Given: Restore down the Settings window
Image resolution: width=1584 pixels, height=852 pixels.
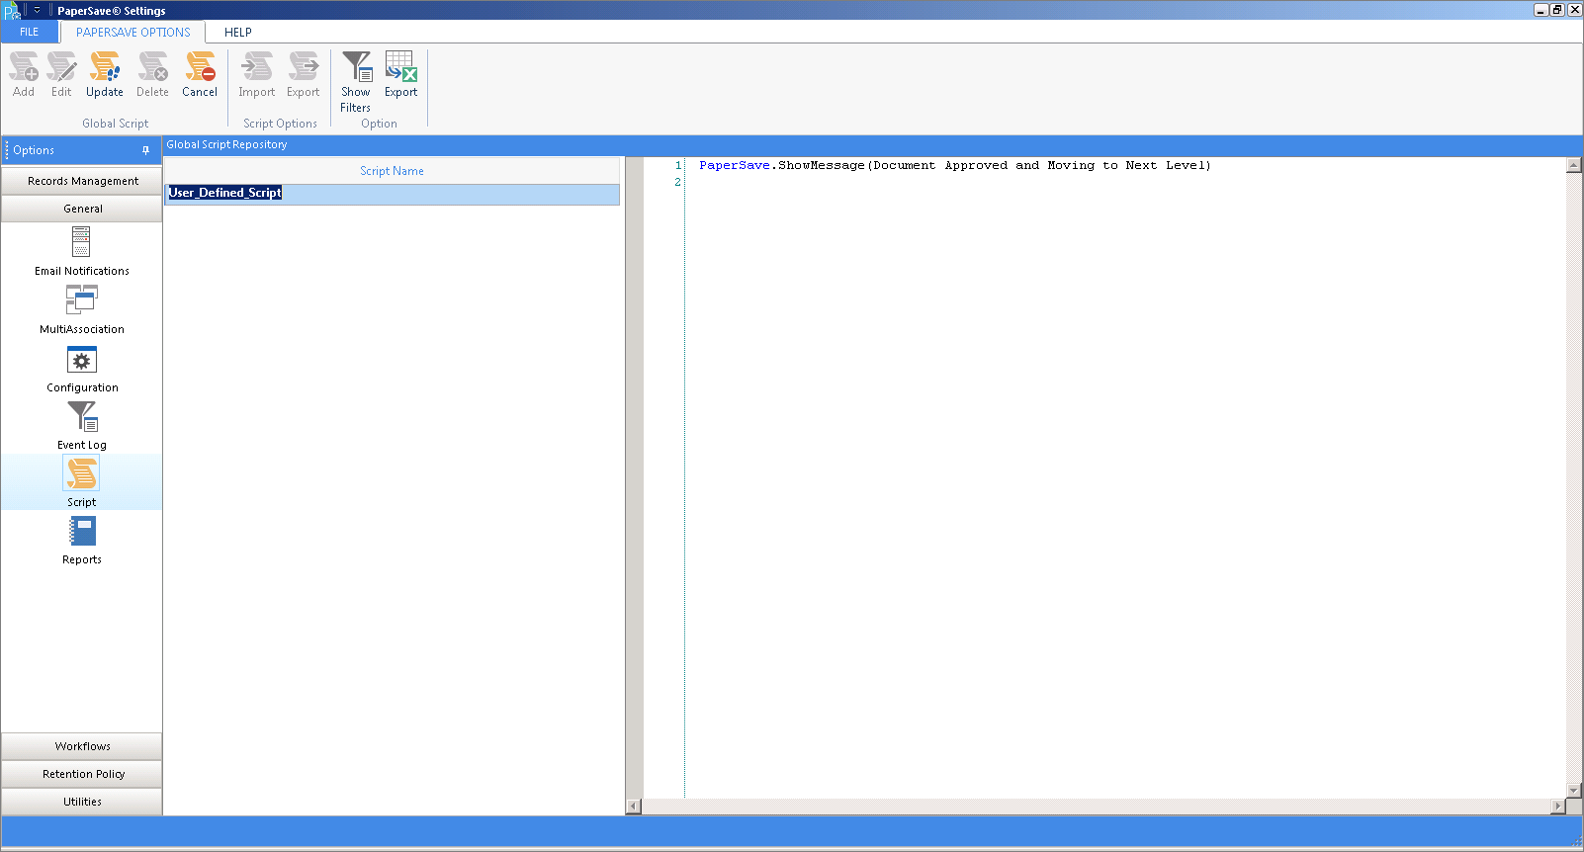Looking at the screenshot, I should click(x=1557, y=10).
